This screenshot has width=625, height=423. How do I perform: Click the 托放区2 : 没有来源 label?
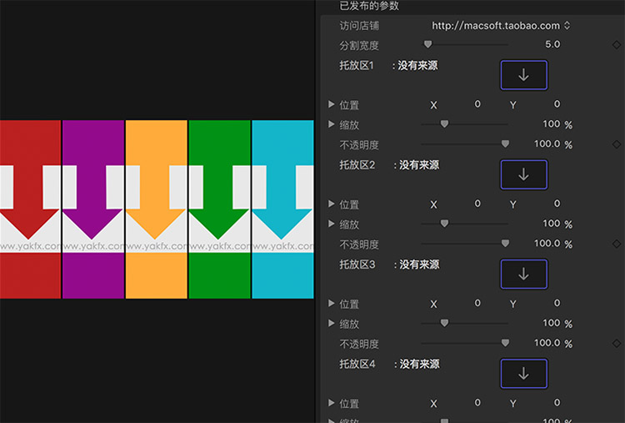point(389,165)
